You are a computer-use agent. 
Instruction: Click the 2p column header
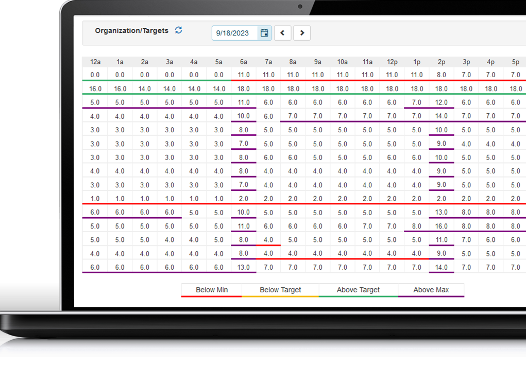tap(442, 62)
